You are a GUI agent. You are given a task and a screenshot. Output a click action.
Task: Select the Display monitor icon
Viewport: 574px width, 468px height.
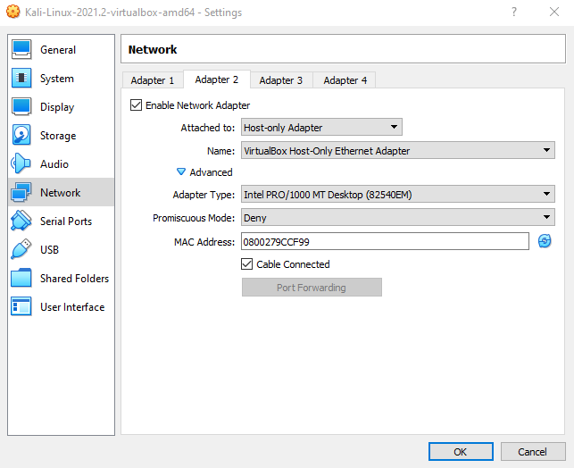coord(22,107)
